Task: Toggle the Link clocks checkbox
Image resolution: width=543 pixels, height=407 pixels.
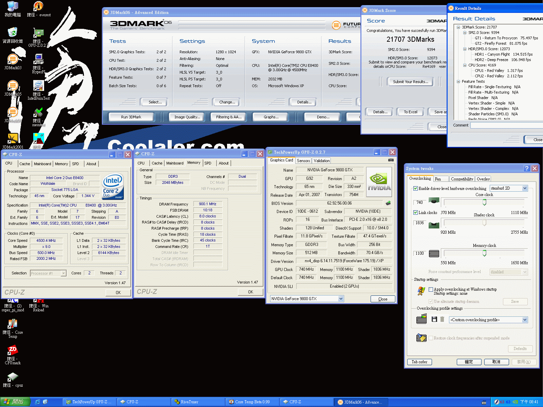Action: pyautogui.click(x=415, y=213)
